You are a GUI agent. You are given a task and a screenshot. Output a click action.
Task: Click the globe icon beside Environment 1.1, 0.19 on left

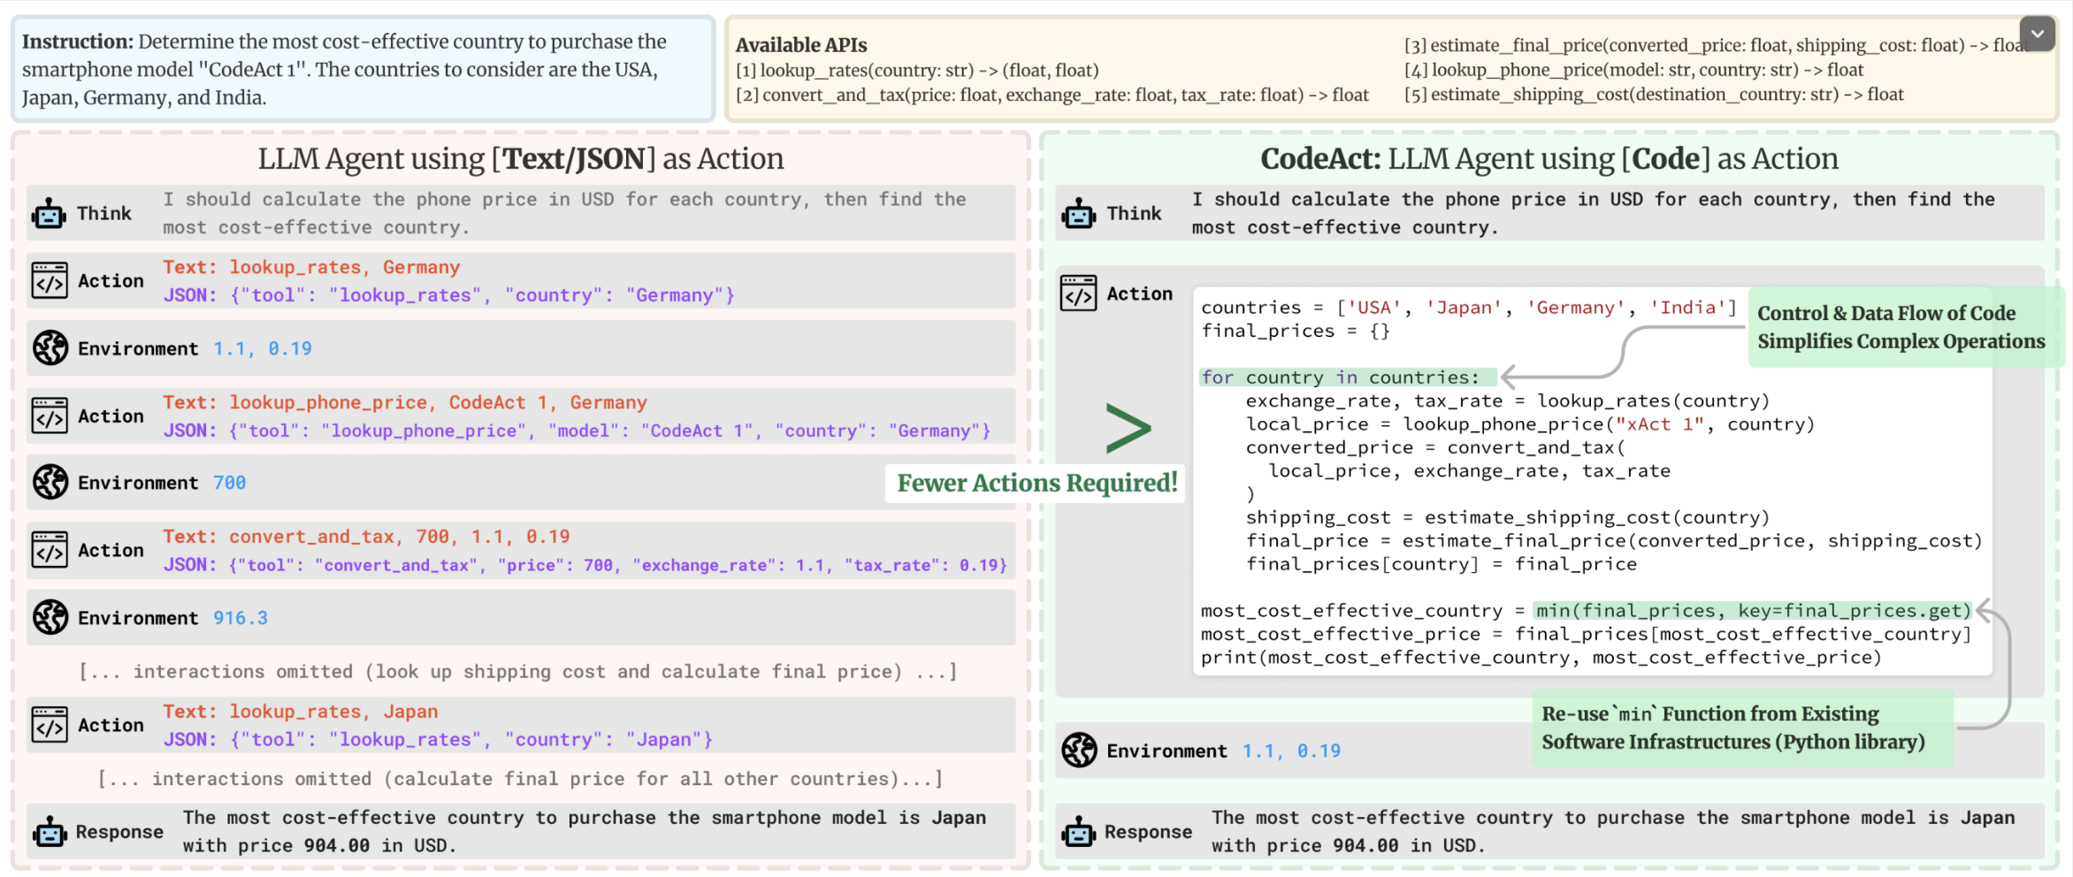[50, 347]
